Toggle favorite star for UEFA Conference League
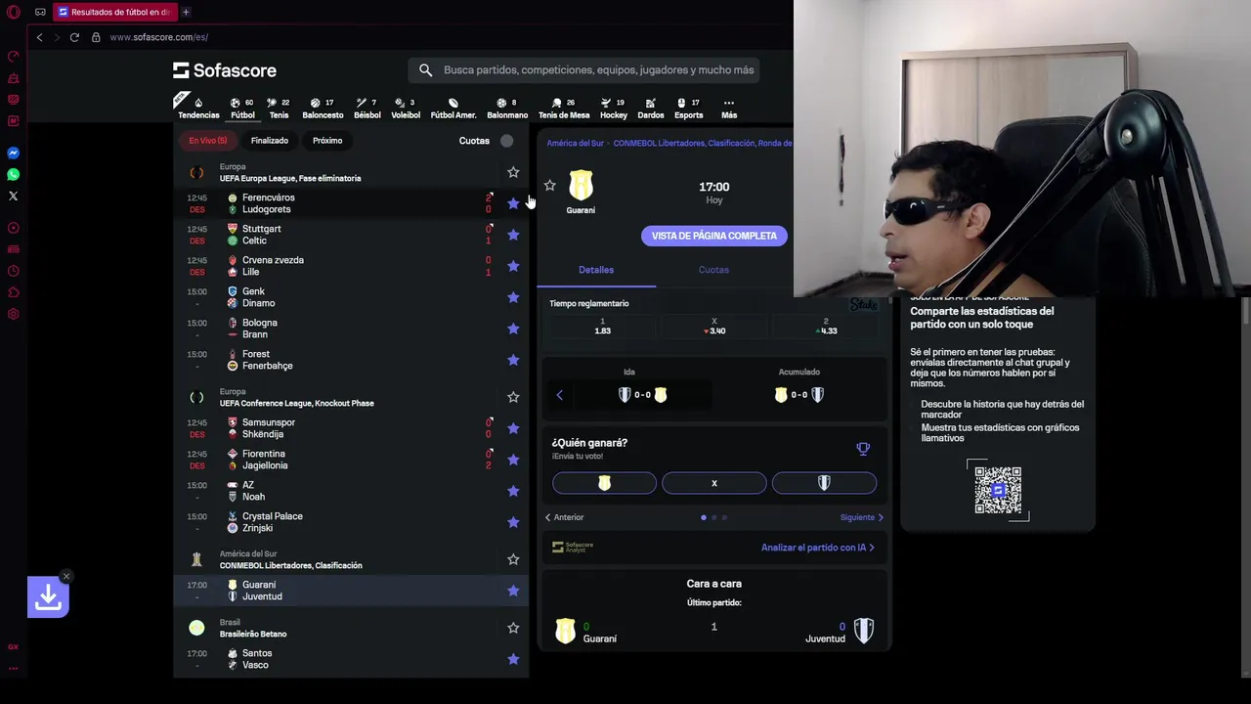The height and width of the screenshot is (704, 1251). 513,397
